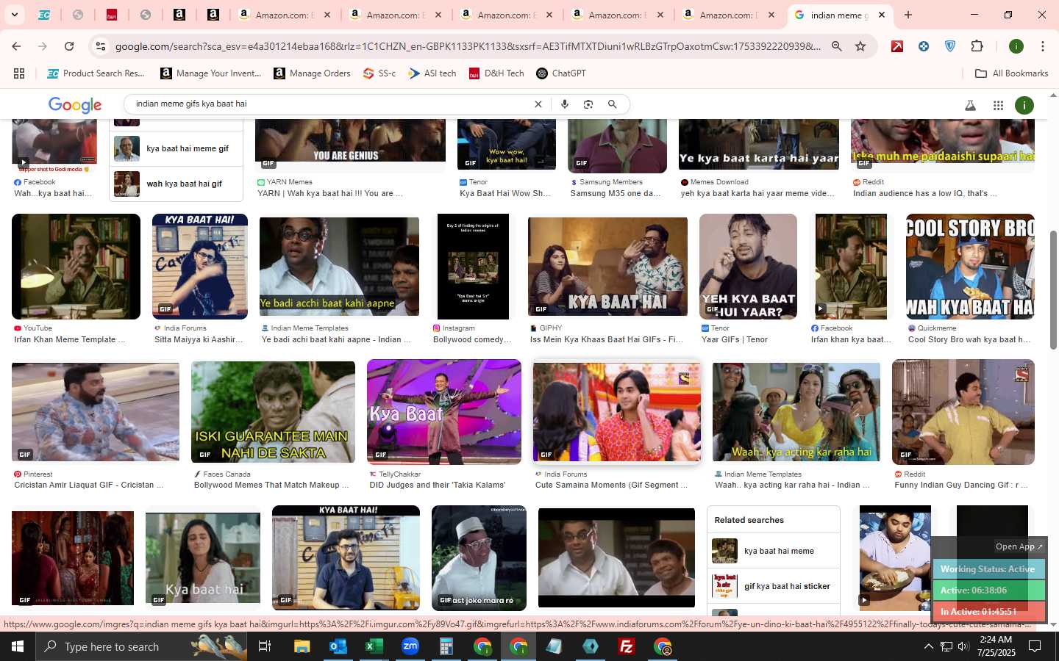The image size is (1059, 661).
Task: Open Ye badi acchi baat kahi aapne image
Action: [339, 267]
